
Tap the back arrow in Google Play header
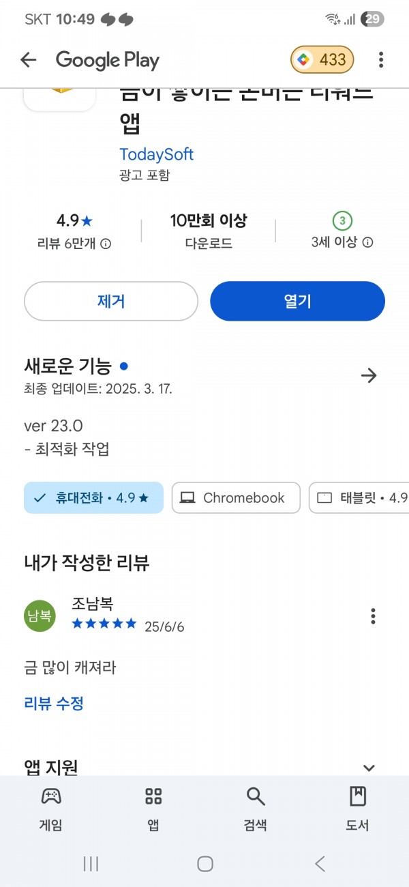point(28,60)
